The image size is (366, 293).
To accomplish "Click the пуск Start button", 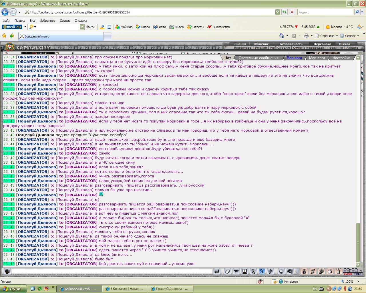I will 13,289.
